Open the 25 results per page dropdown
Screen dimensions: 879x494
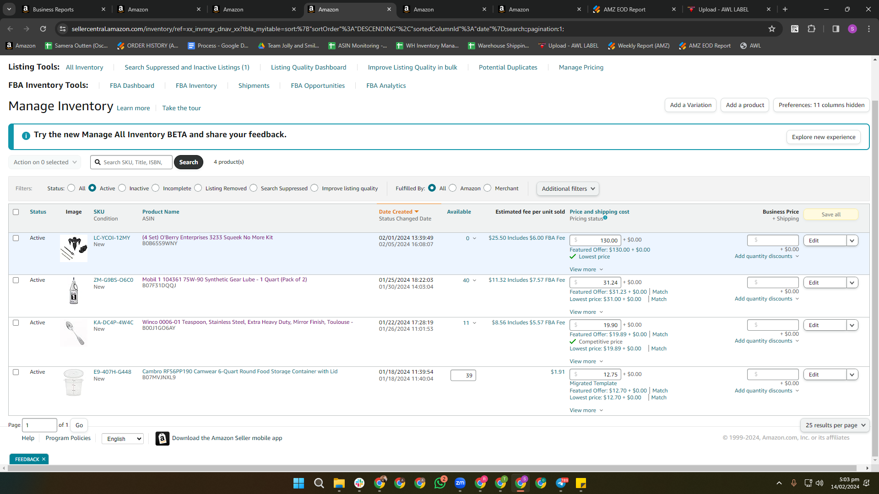[835, 425]
